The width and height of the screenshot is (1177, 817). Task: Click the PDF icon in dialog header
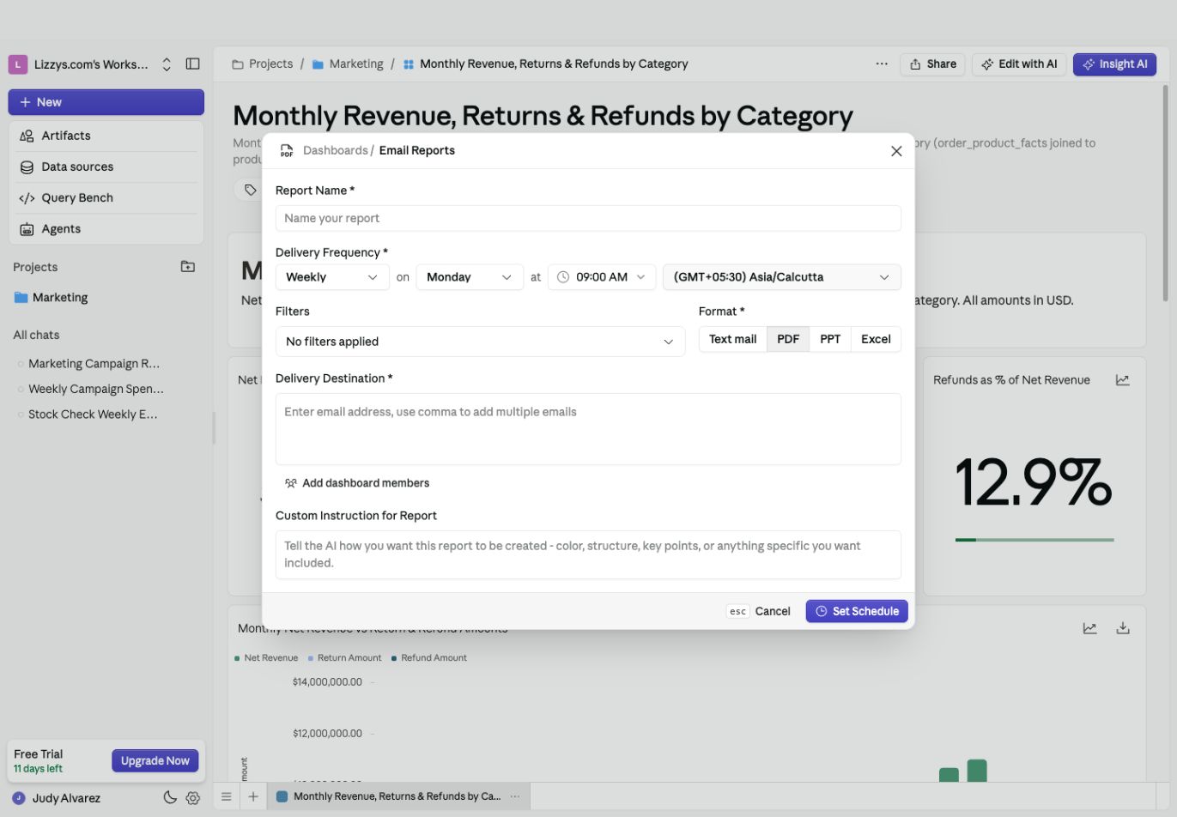[x=287, y=151]
